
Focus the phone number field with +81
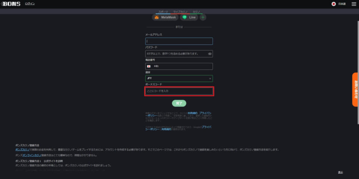pos(179,67)
